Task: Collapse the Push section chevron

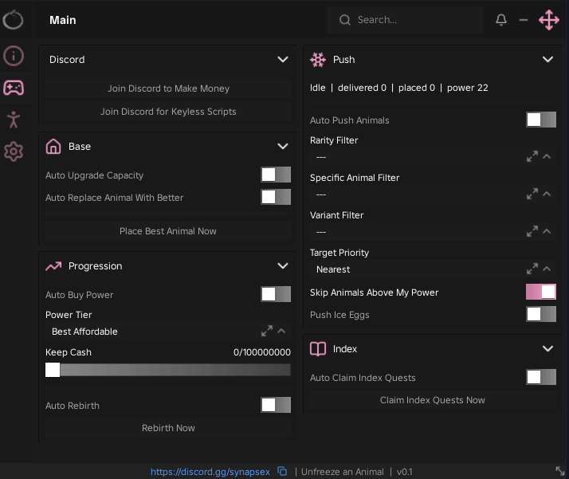Action: pos(547,59)
